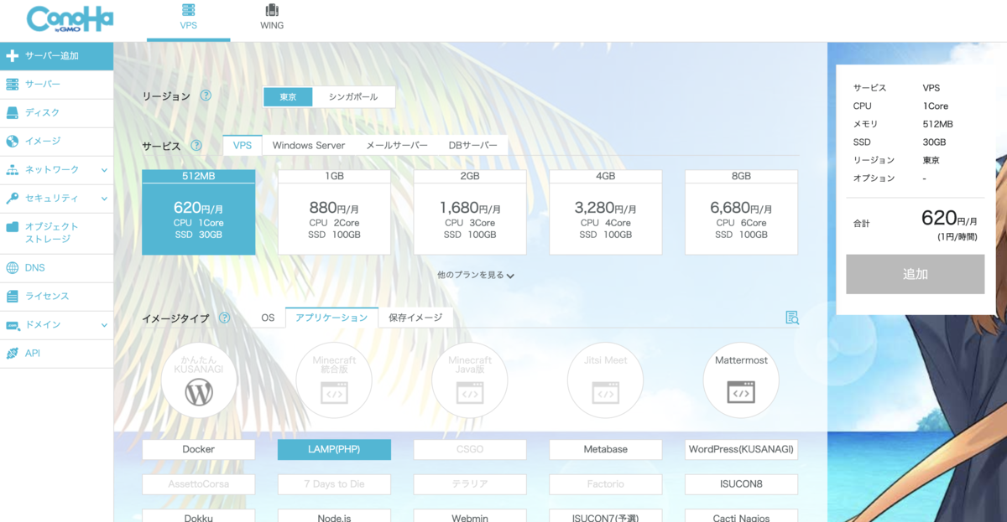This screenshot has height=522, width=1007.
Task: Select the シンガポール region
Action: tap(353, 96)
